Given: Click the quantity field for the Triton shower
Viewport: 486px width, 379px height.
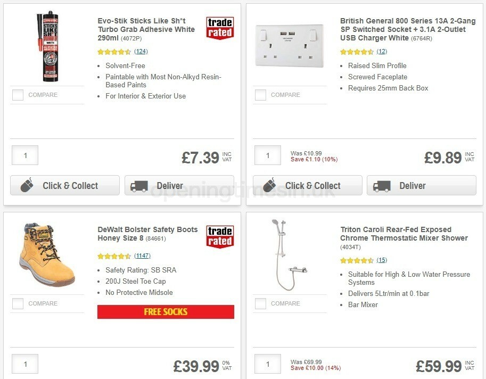Looking at the screenshot, I should click(x=267, y=364).
